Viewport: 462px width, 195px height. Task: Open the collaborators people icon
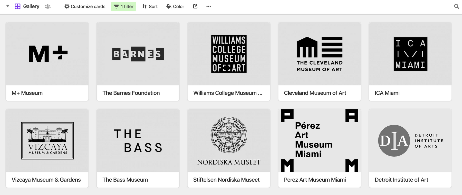[x=48, y=6]
